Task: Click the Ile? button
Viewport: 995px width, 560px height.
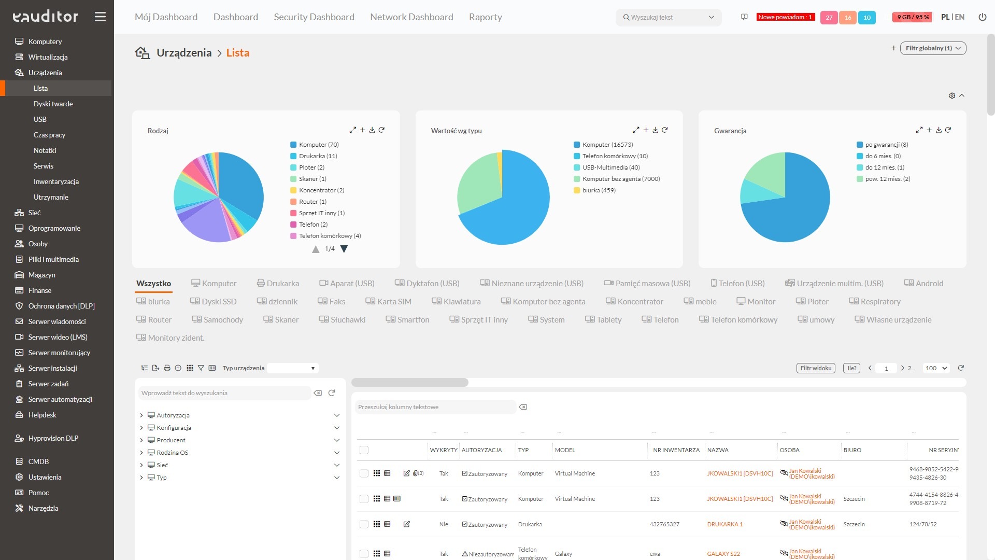Action: click(851, 368)
